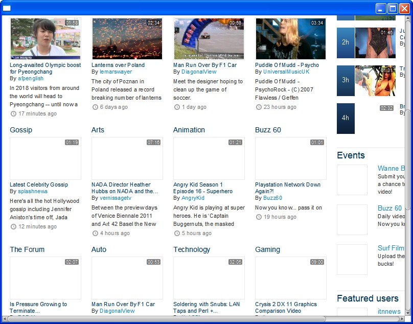This screenshot has height=324, width=413.
Task: Click the clock icon next to '23 hours ago'
Action: [259, 107]
